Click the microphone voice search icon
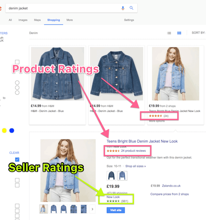The height and width of the screenshot is (220, 206). point(123,8)
